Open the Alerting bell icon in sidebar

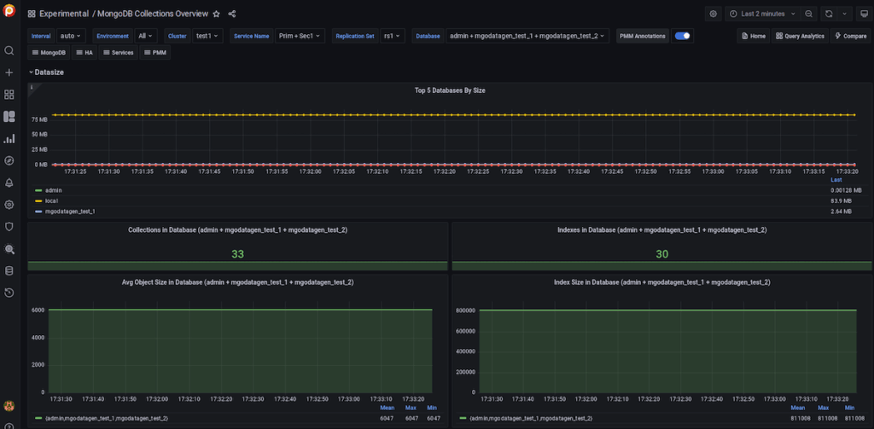point(9,183)
